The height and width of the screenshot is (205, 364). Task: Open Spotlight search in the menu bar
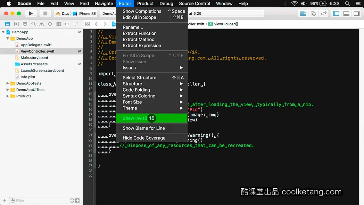[x=347, y=4]
